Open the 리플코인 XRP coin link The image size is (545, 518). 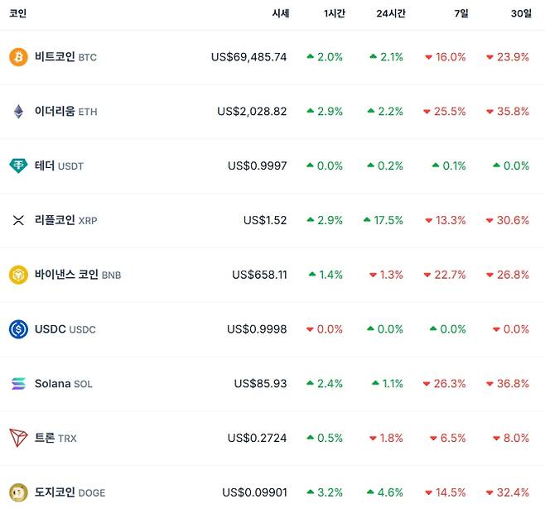pos(65,220)
